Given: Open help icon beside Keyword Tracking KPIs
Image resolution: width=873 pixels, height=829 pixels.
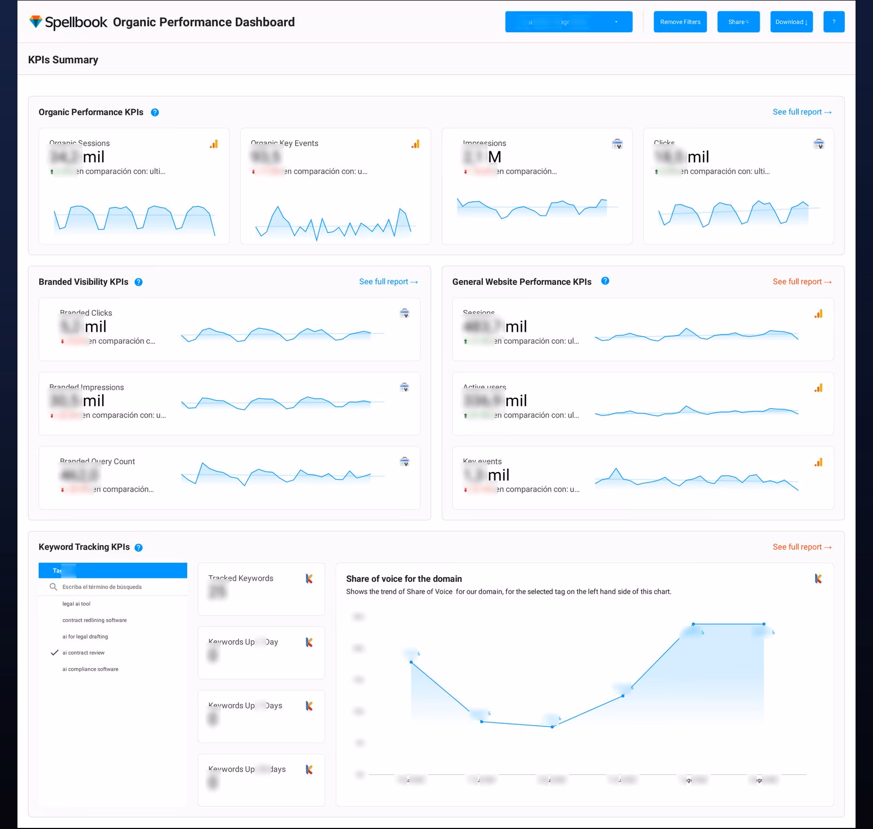Looking at the screenshot, I should click(139, 547).
